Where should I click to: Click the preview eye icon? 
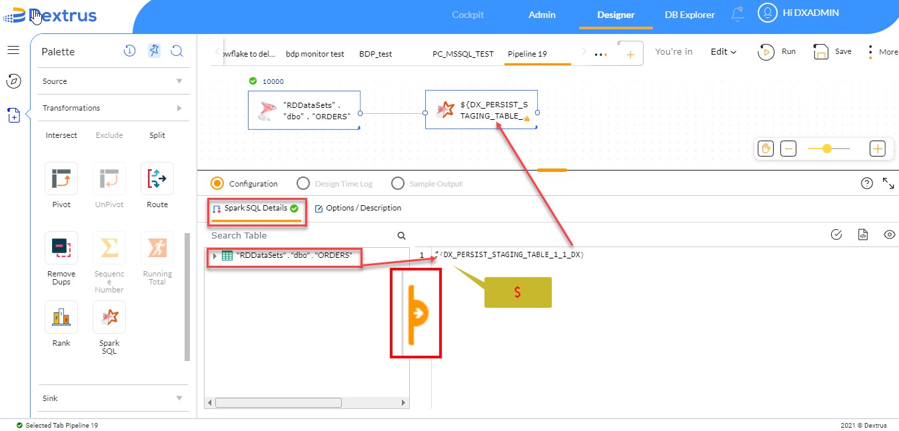[x=889, y=234]
